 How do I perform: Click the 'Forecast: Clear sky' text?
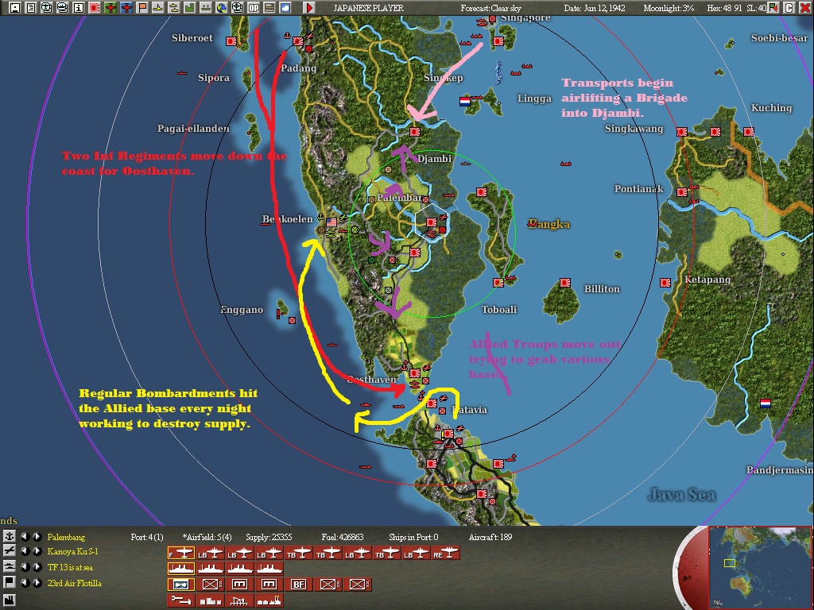[x=490, y=8]
